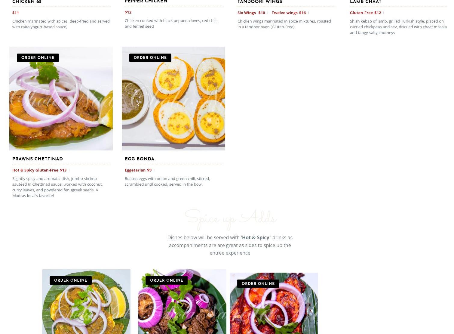The image size is (454, 334).
Task: Click Order Online on Egg Bonda photo
Action: [150, 58]
